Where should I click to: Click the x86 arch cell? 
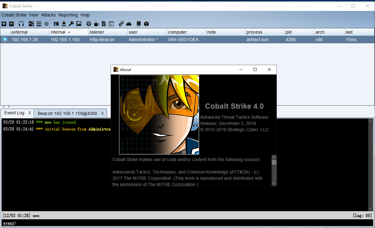329,40
